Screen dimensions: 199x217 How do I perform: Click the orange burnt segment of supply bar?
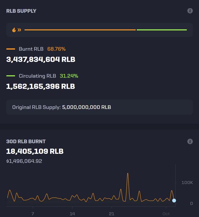coord(80,30)
